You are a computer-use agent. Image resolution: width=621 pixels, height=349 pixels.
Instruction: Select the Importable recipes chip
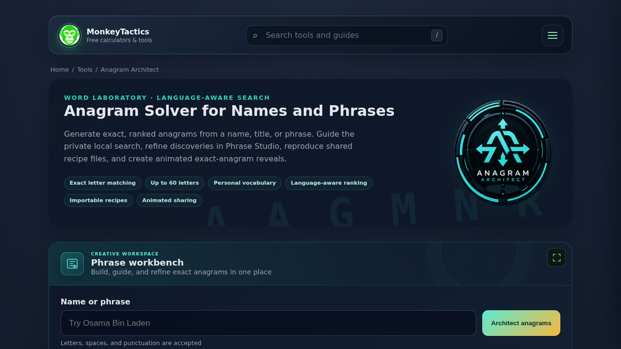(98, 200)
